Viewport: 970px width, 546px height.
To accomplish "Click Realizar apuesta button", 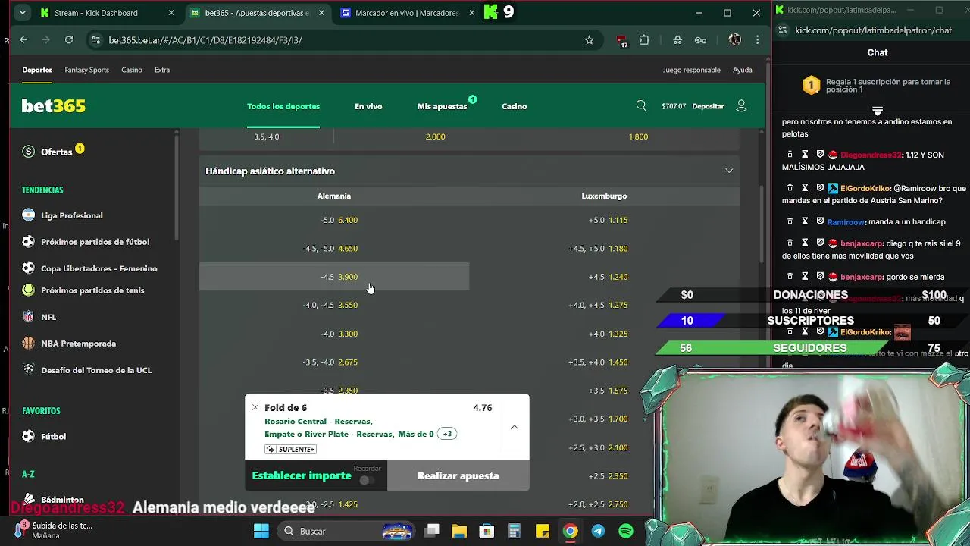I will [458, 475].
